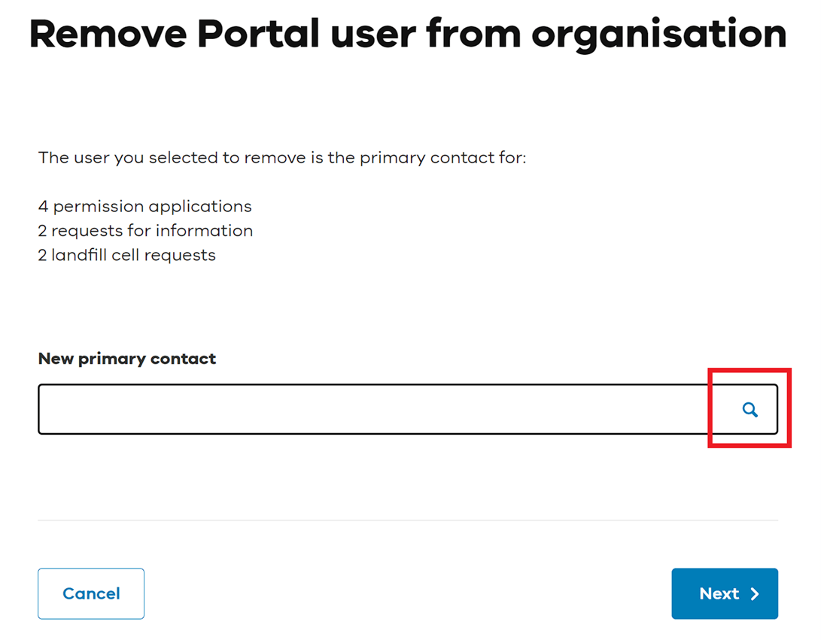Screen dimensions: 821x640
Task: Click the red highlight box's top border
Action: coord(750,371)
